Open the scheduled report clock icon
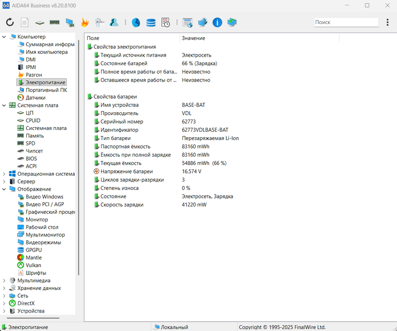This screenshot has height=331, width=397. 166,22
